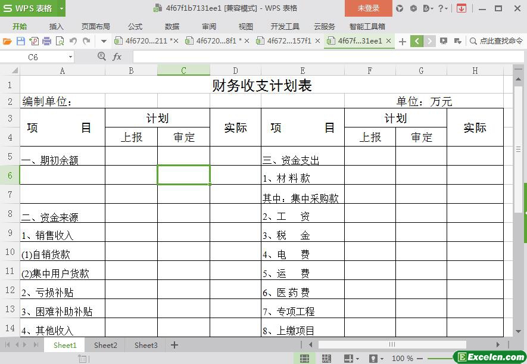Add a new worksheet with plus icon

[x=174, y=345]
